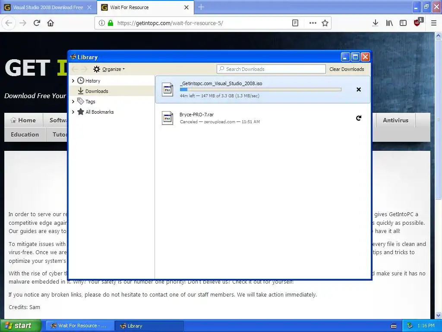This screenshot has width=442, height=332.
Task: Go forward in Firefox
Action: [23, 23]
